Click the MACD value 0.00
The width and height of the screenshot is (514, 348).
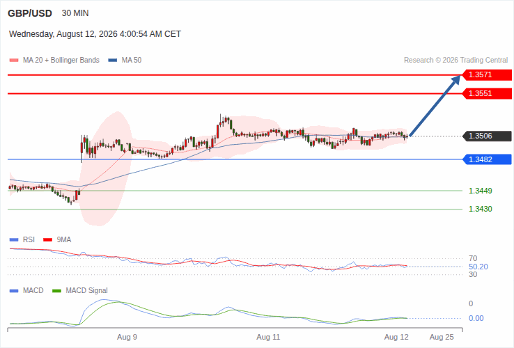(476, 318)
